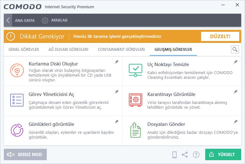245x164 pixels.
Task: Pin the Günlükleri görüntüle task
Action: tap(116, 122)
